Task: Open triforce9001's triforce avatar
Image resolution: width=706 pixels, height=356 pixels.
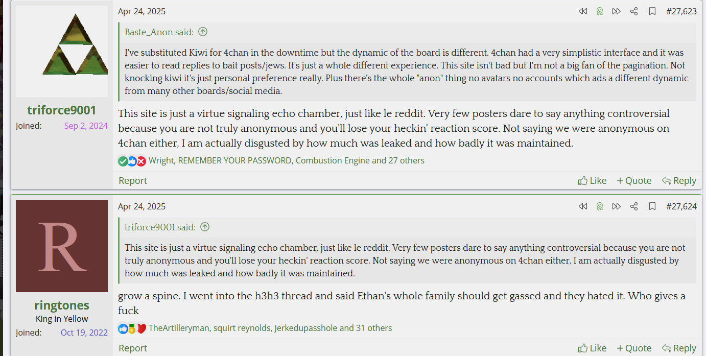Action: [62, 51]
